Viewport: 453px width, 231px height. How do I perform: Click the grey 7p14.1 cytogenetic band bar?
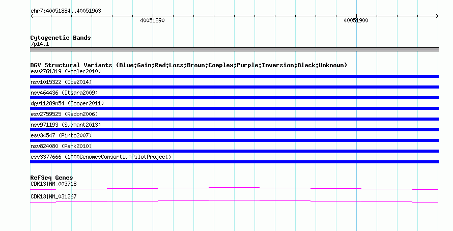pos(234,49)
